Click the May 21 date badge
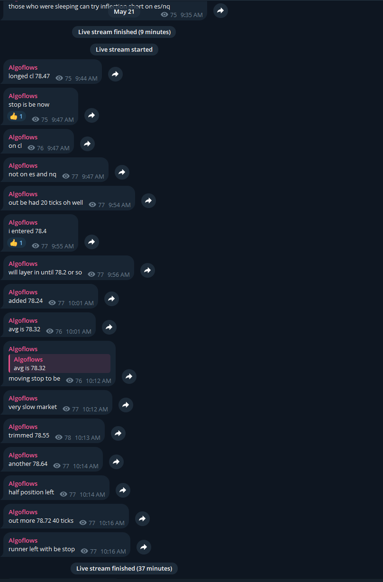The width and height of the screenshot is (383, 582). click(x=124, y=11)
